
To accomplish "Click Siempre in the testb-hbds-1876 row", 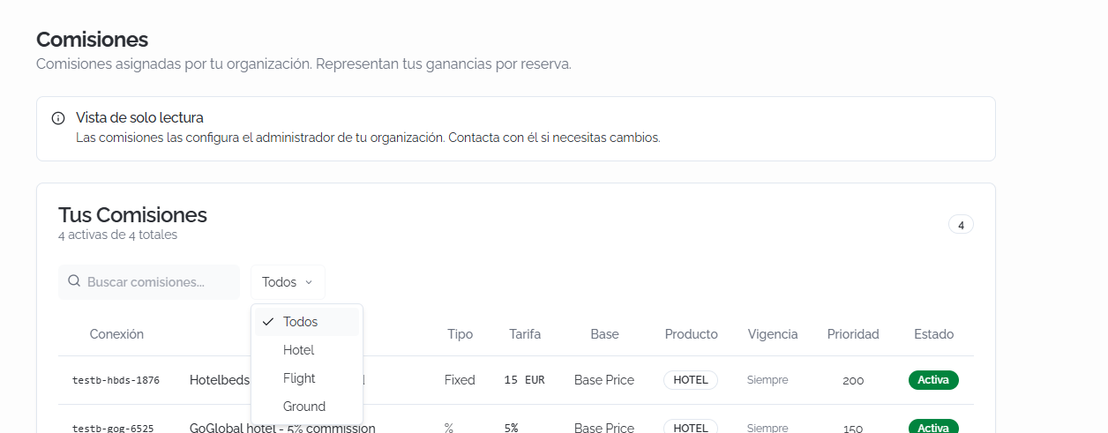I will click(767, 380).
